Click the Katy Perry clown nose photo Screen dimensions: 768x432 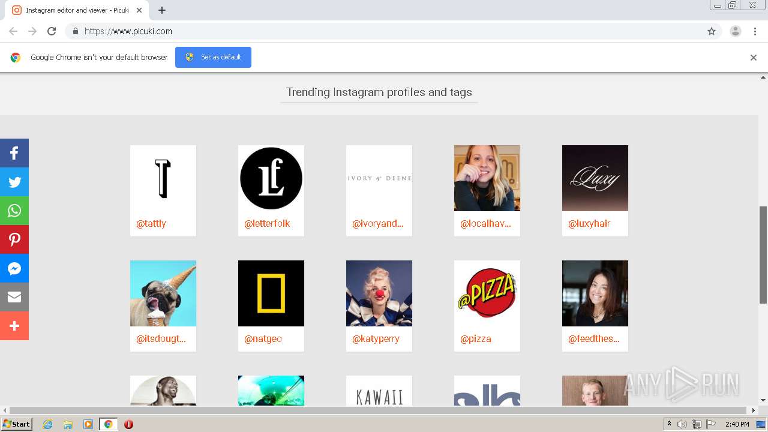(x=379, y=293)
